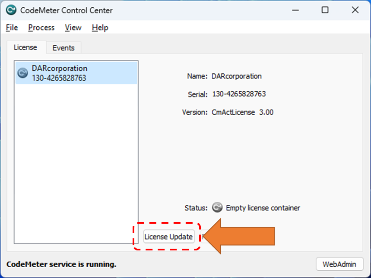Open the File menu
371x278 pixels.
(12, 28)
